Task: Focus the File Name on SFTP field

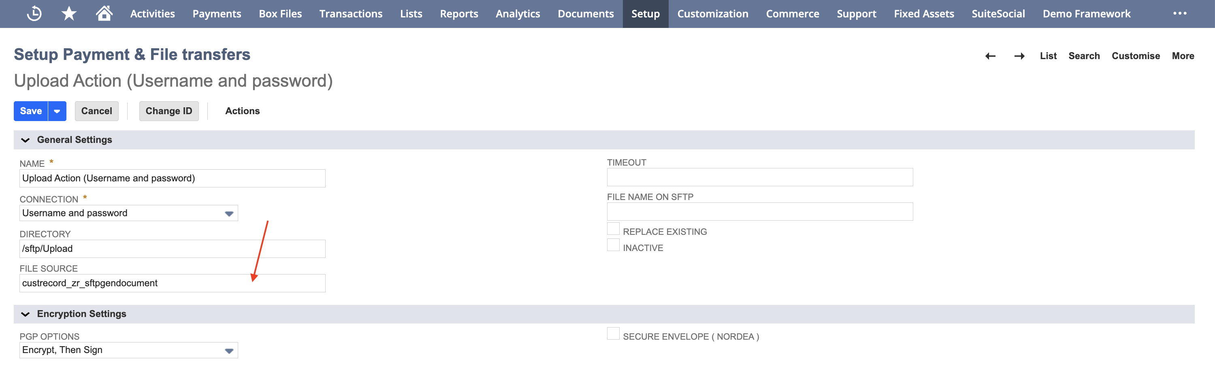Action: pyautogui.click(x=760, y=212)
